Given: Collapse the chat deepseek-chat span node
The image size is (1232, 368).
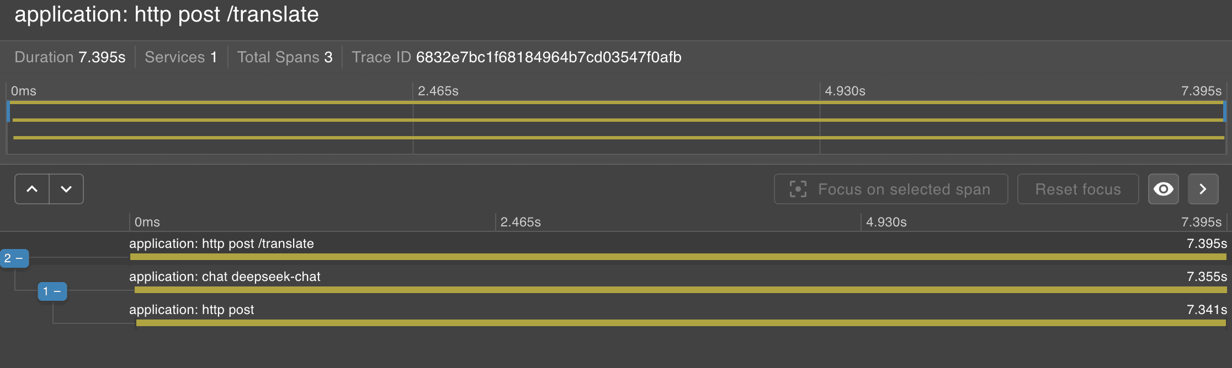Looking at the screenshot, I should 52,291.
